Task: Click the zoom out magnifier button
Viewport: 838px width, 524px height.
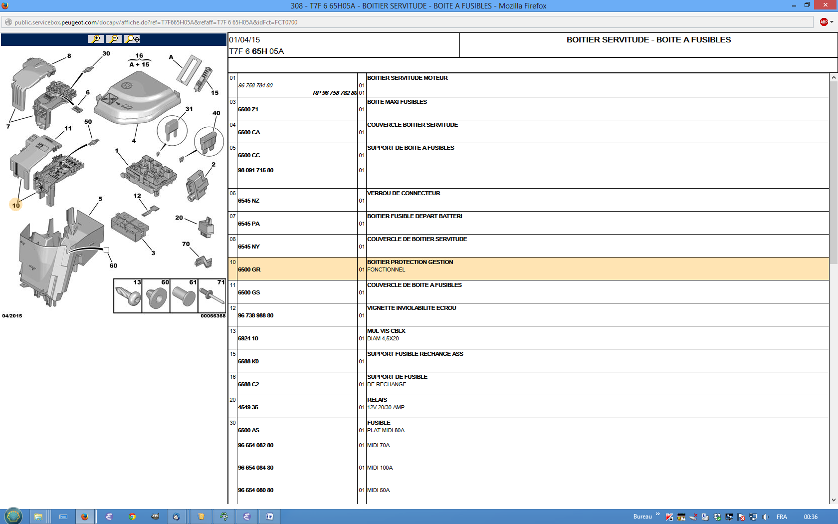Action: click(x=114, y=39)
